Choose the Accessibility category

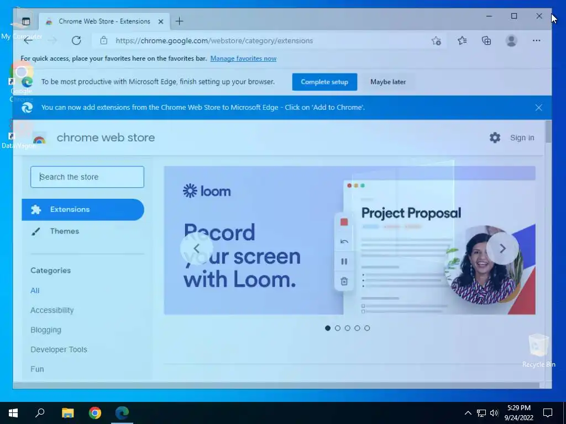point(52,310)
